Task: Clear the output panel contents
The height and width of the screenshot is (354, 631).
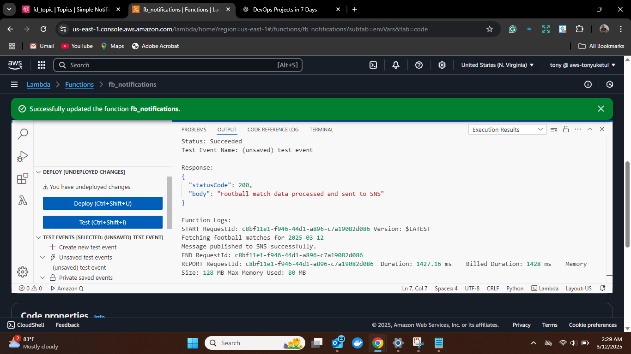Action: 554,130
